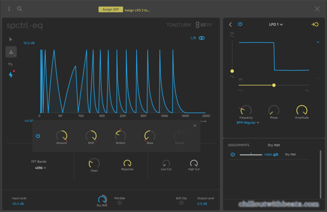Click the undo arrow icon
Image resolution: width=327 pixels, height=212 pixels.
coord(11,64)
